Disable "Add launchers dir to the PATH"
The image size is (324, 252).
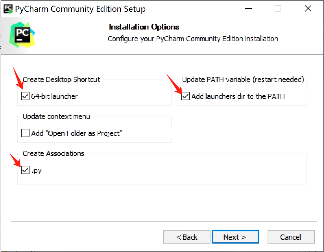185,96
